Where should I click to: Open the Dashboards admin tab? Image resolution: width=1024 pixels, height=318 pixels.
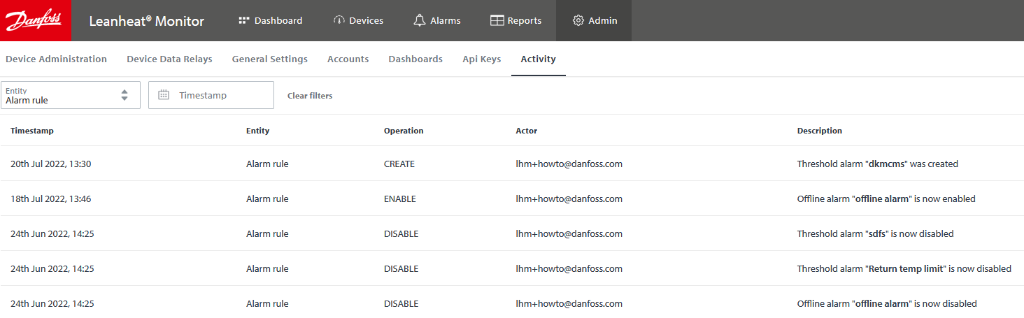click(415, 59)
